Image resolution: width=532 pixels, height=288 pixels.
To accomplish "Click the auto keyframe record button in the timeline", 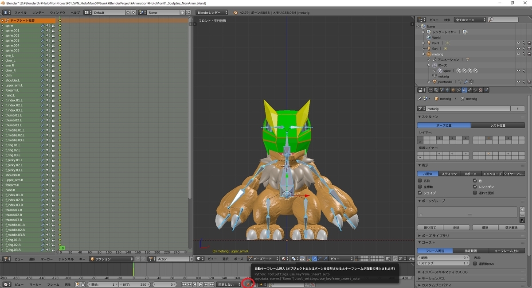I will click(249, 284).
